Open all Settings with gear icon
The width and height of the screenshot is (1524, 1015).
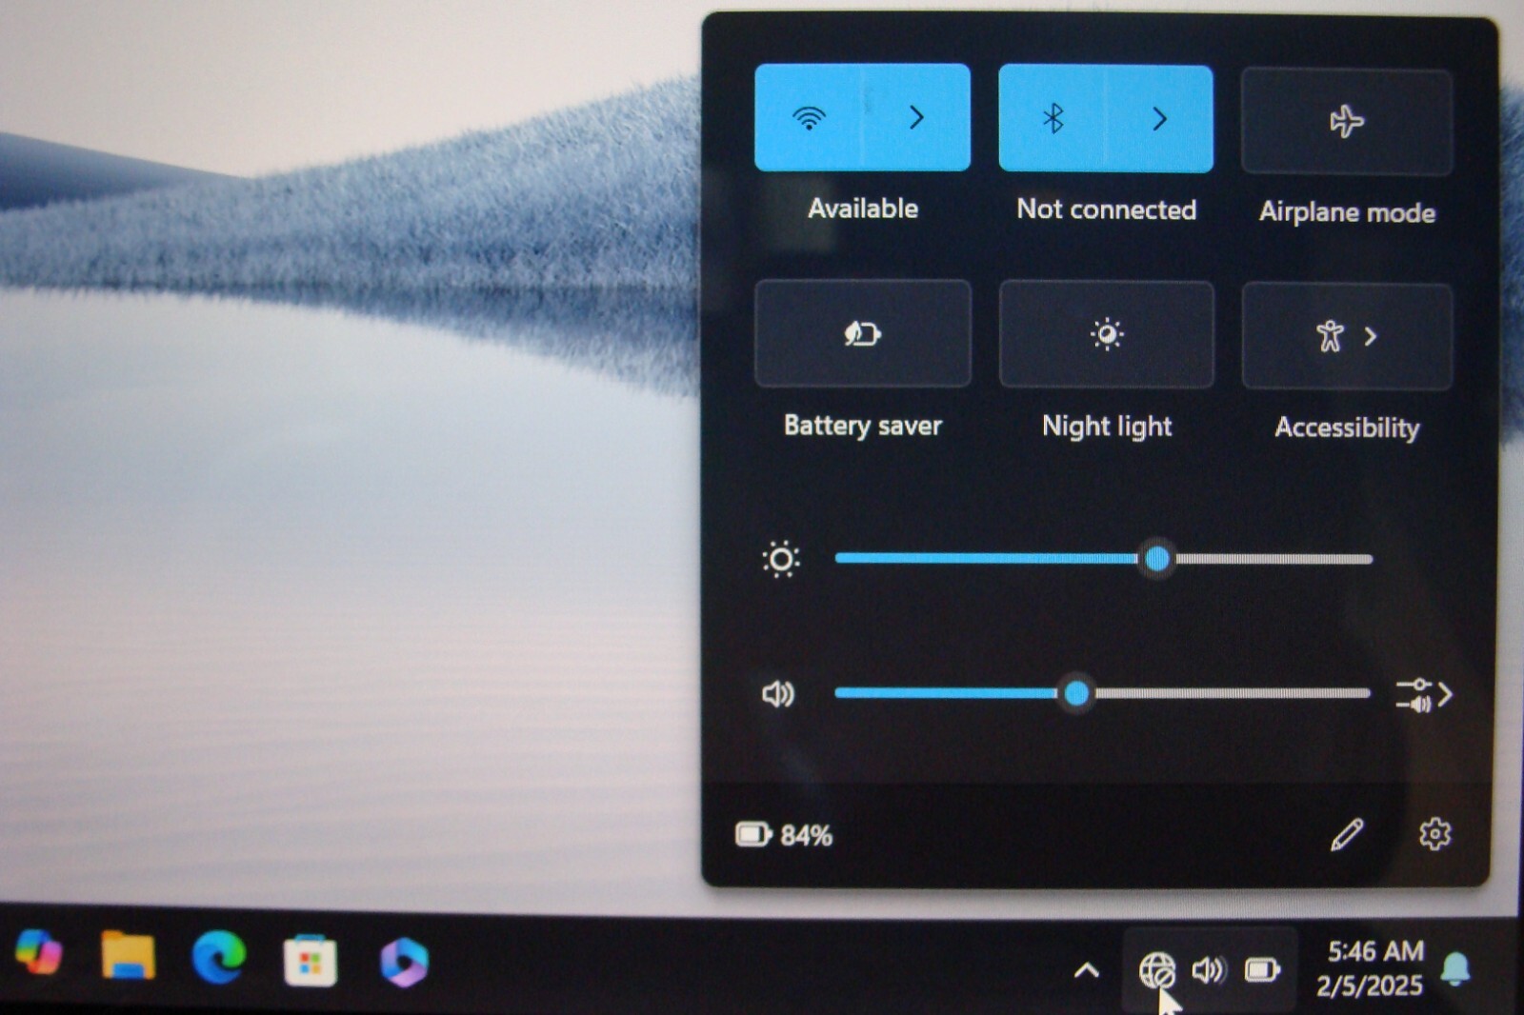tap(1434, 834)
